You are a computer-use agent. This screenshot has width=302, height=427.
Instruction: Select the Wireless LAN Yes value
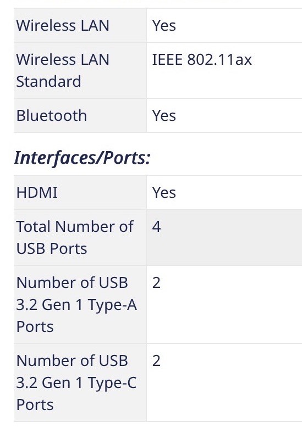click(164, 26)
